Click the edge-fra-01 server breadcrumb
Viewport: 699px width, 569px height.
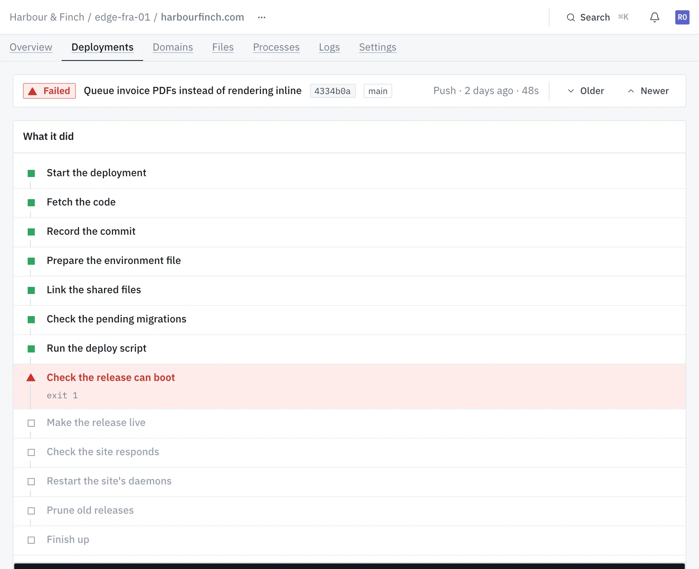click(123, 17)
